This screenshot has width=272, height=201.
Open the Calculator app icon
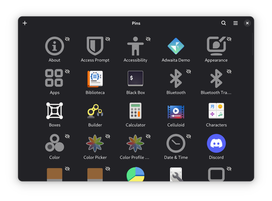click(136, 111)
